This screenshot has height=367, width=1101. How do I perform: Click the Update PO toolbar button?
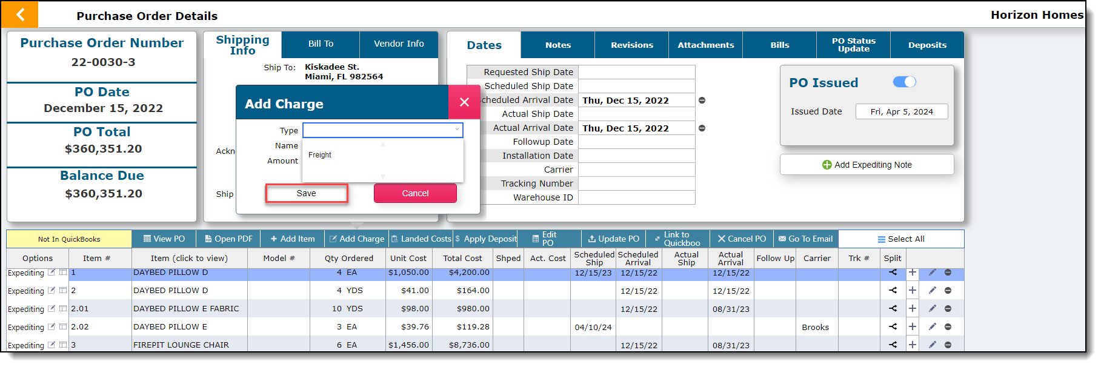click(x=613, y=239)
